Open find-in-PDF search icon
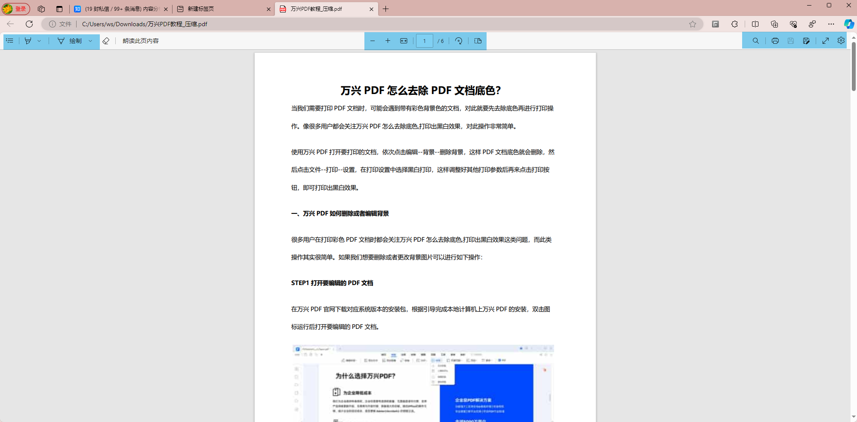 coord(755,41)
